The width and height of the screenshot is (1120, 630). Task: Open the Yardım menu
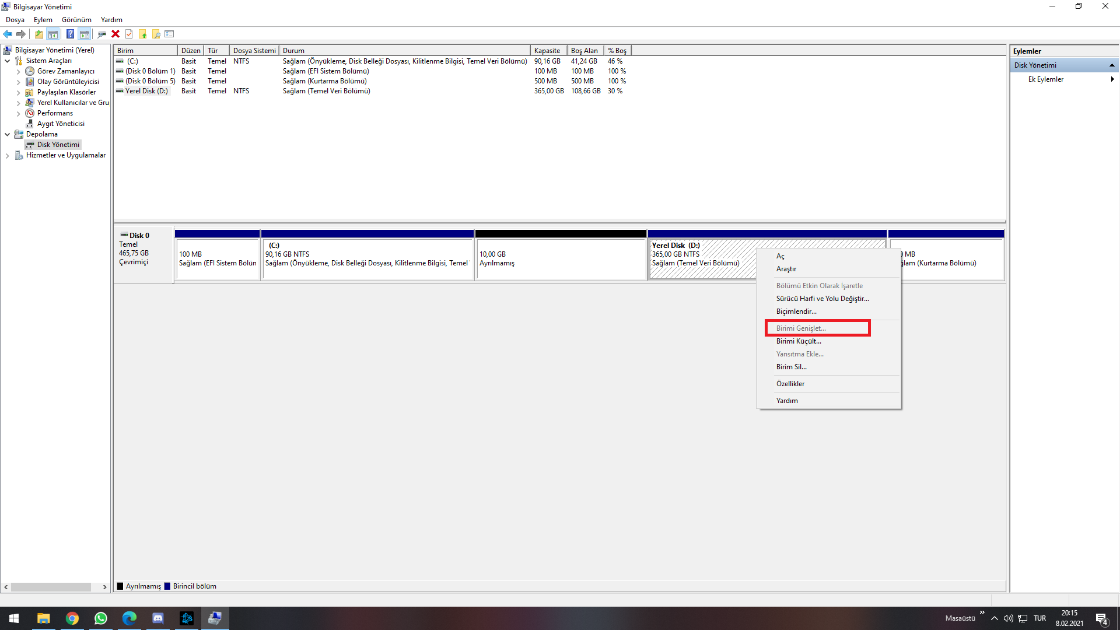coord(111,20)
